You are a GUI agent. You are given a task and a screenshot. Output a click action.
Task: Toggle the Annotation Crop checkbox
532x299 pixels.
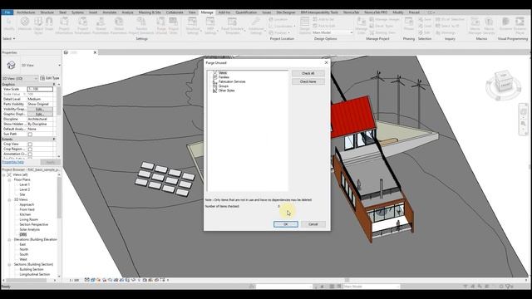(x=30, y=154)
